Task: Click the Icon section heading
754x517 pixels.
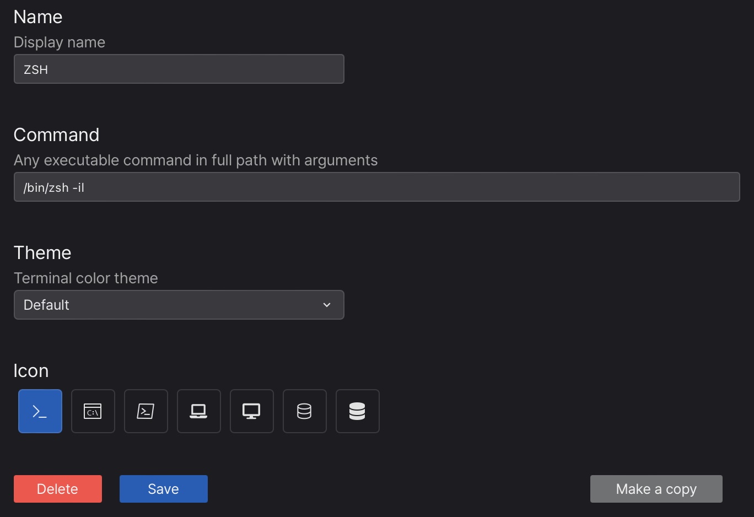Action: point(31,371)
